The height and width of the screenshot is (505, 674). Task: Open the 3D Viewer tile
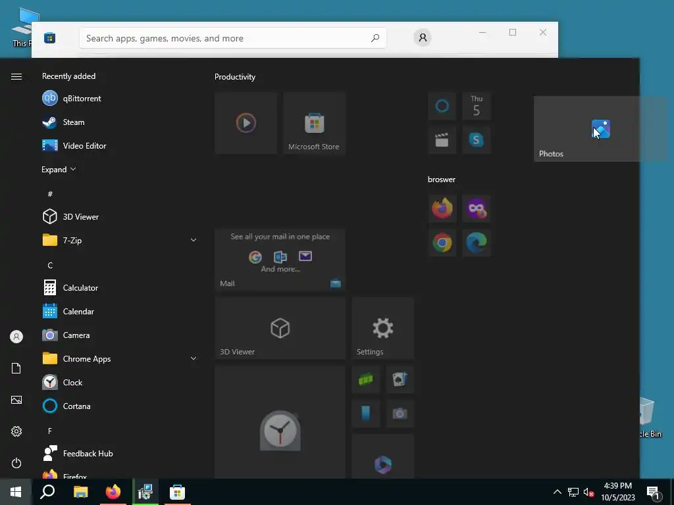coord(280,328)
